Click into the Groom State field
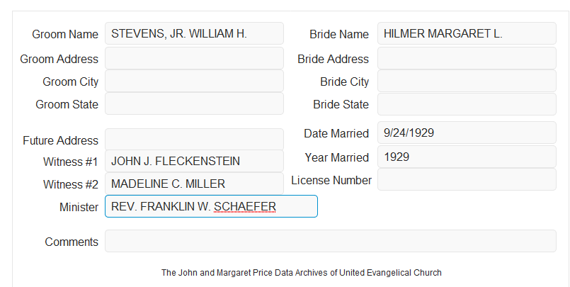 [x=194, y=103]
